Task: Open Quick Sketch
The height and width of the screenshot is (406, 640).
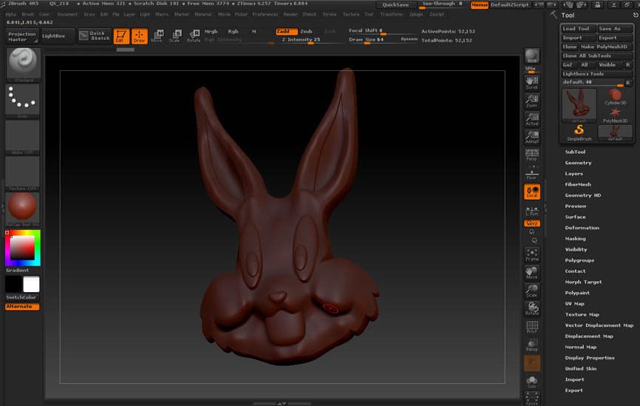Action: pyautogui.click(x=95, y=36)
